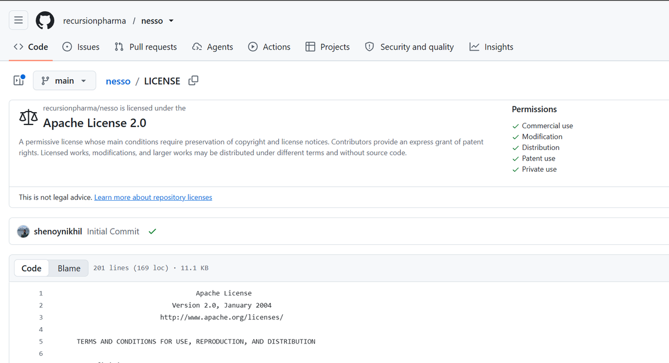Click the Insights graph icon

(x=474, y=47)
